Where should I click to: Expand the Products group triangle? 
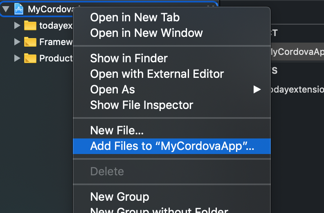(x=17, y=58)
